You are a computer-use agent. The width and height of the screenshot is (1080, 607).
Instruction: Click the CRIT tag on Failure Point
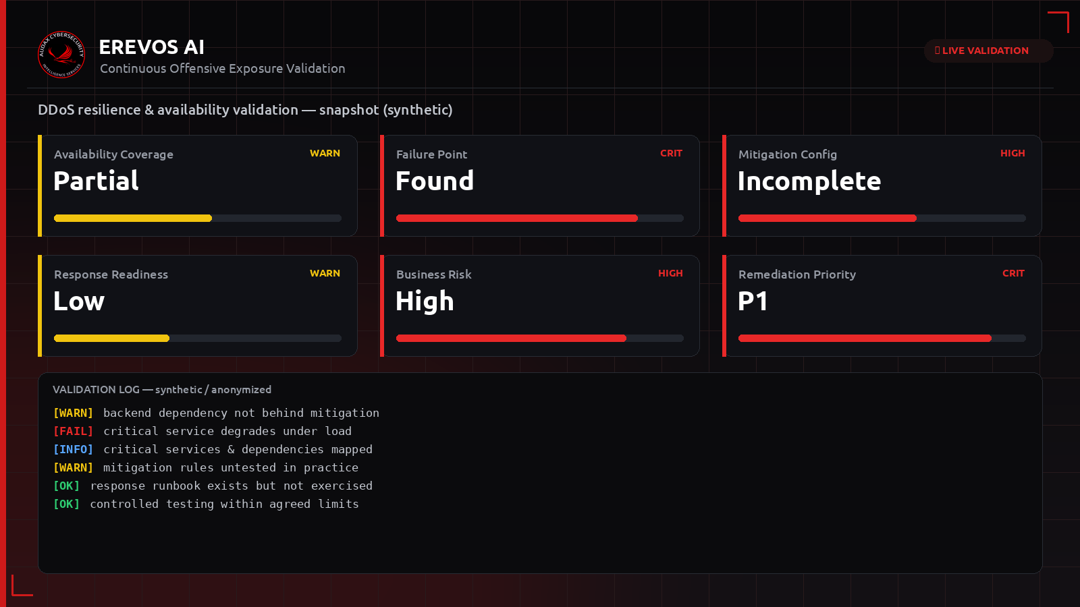(x=671, y=154)
